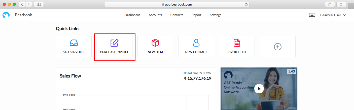Expand the Bearbuk User dropdown
This screenshot has width=354, height=110.
click(x=333, y=15)
